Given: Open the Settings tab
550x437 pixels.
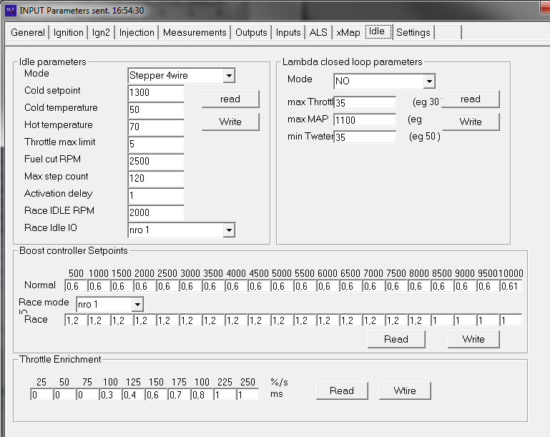Looking at the screenshot, I should tap(413, 33).
